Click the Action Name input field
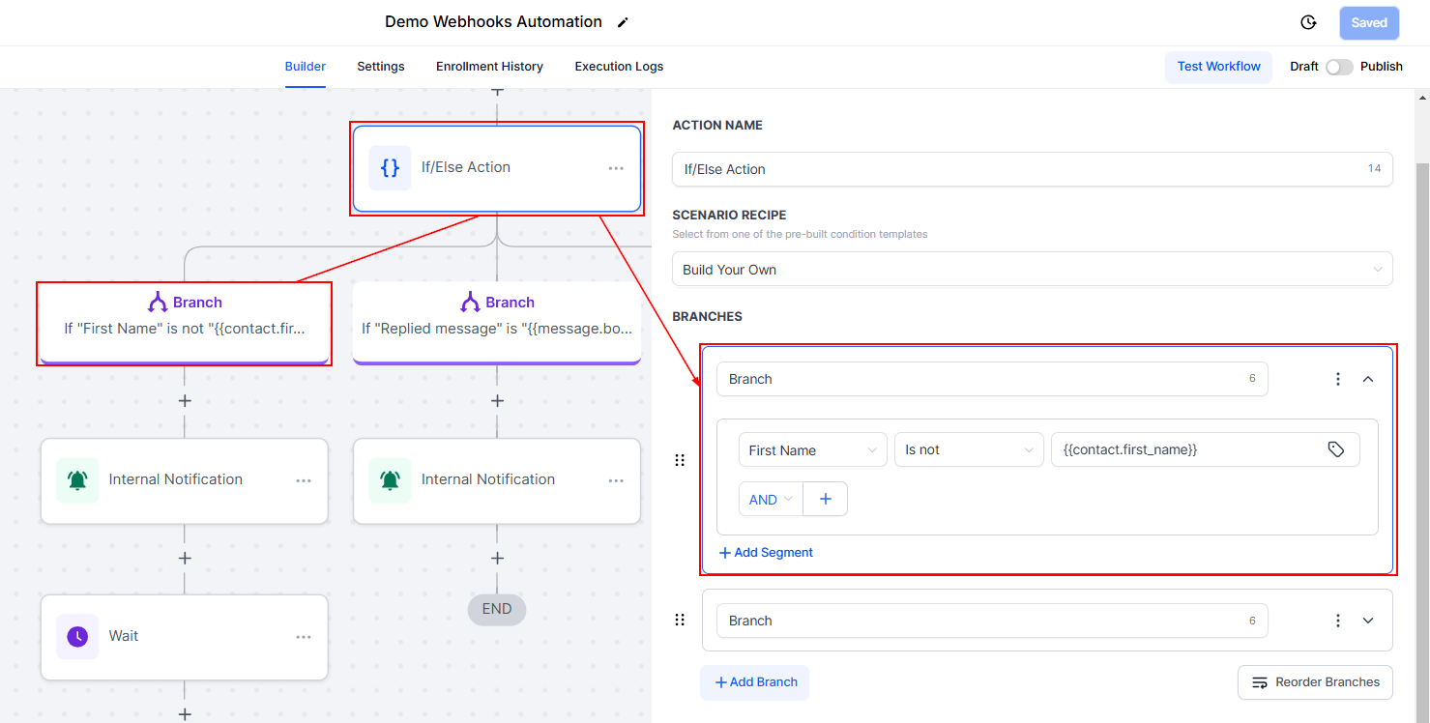This screenshot has width=1430, height=723. point(1015,169)
